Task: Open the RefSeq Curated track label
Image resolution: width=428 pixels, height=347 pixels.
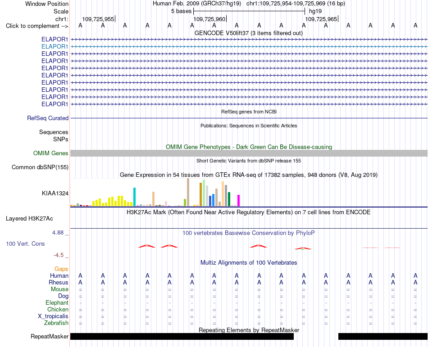Action: tap(48, 118)
